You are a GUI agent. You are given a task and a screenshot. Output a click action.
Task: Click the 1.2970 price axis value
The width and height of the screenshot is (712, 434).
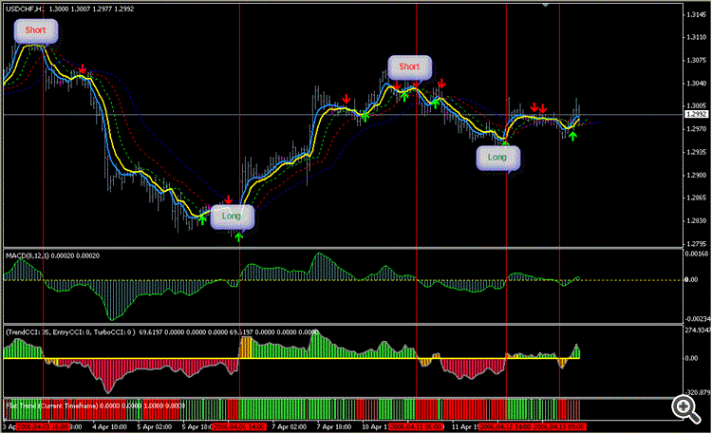pyautogui.click(x=696, y=129)
